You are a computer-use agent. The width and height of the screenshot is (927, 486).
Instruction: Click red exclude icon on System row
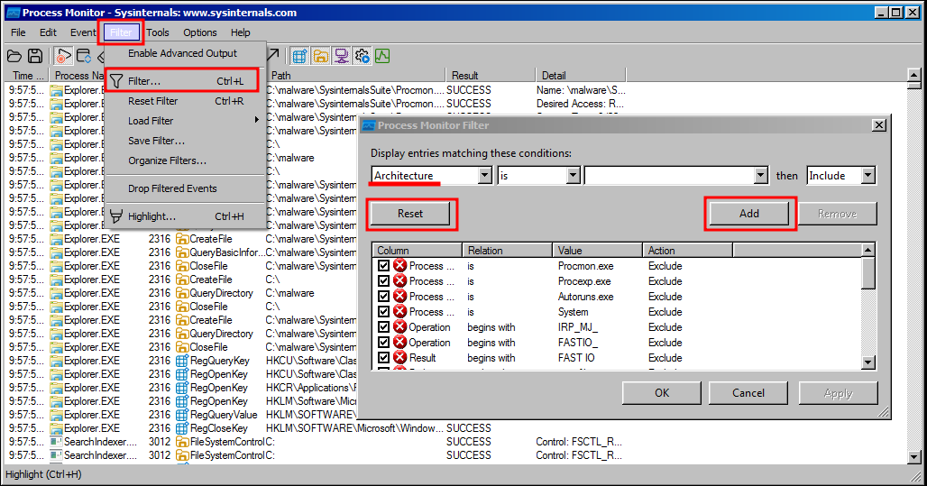click(400, 312)
